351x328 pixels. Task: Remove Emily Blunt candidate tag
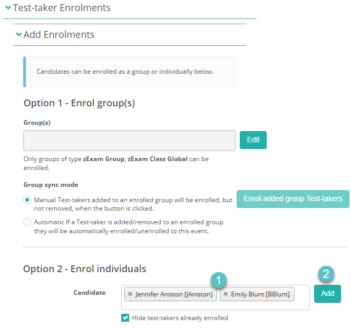[226, 294]
